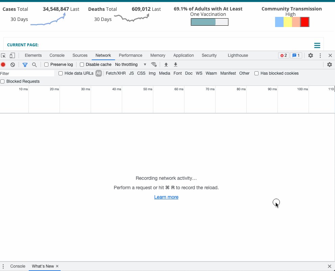This screenshot has width=335, height=271.
Task: Filter requests by Media
Action: (x=164, y=73)
